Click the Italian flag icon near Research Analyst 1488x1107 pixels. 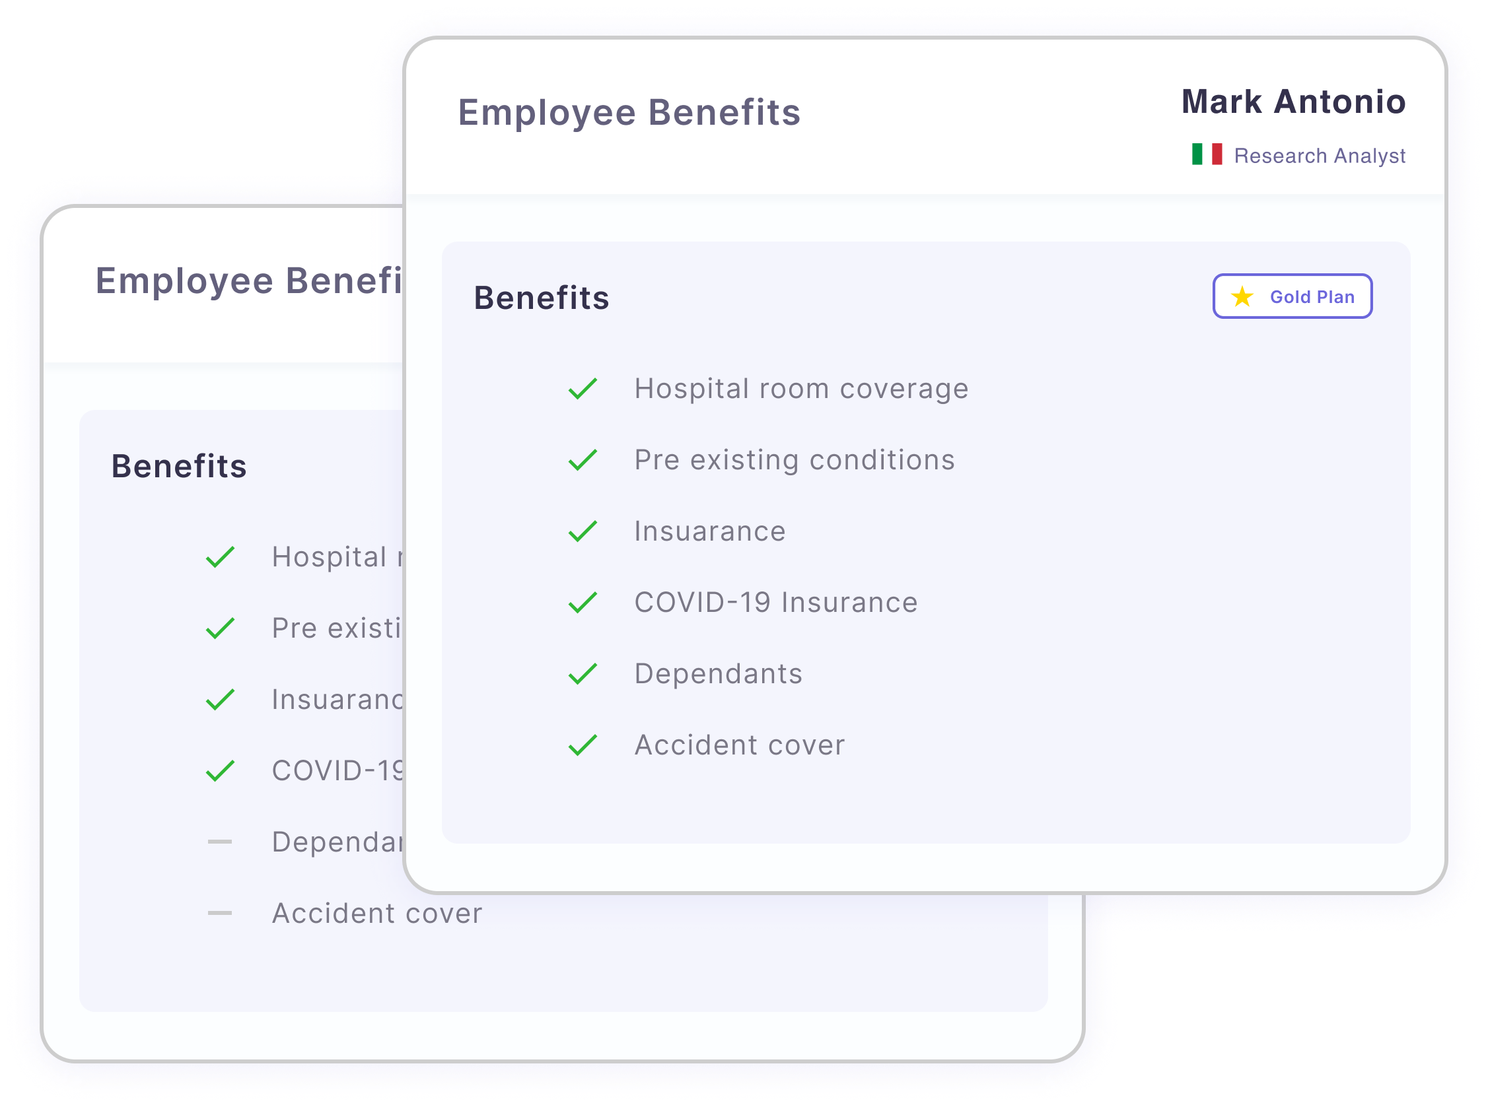coord(1208,154)
